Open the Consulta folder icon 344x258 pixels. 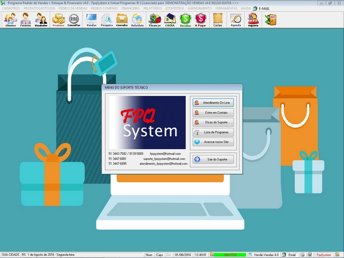(122, 20)
